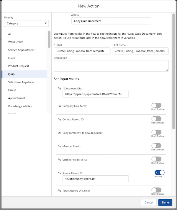Select the Work Order category
The height and width of the screenshot is (210, 177).
[24, 42]
